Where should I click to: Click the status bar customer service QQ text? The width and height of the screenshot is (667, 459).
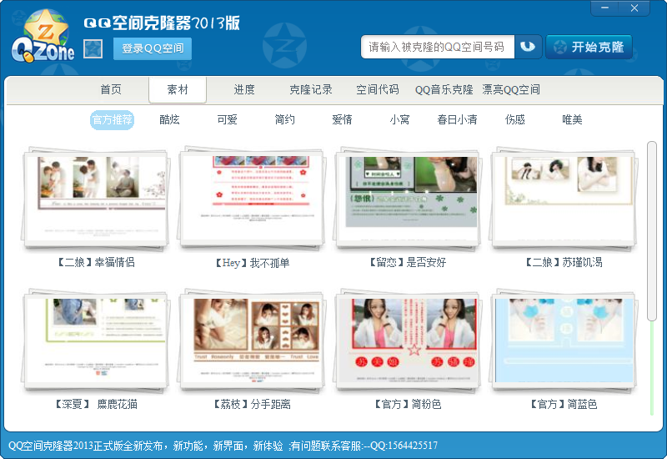[x=364, y=446]
